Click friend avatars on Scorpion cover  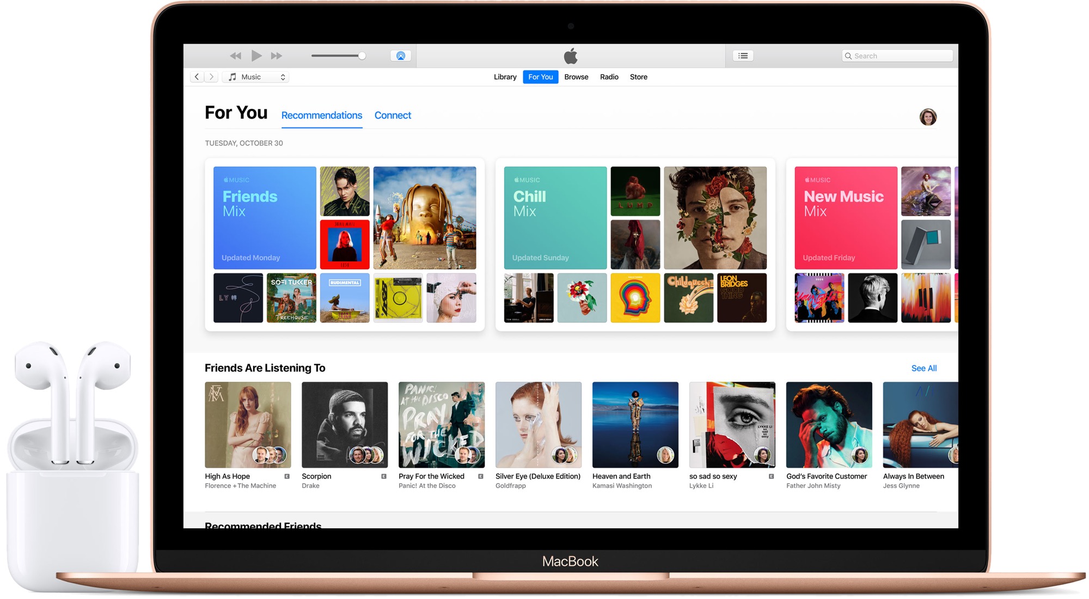point(366,455)
